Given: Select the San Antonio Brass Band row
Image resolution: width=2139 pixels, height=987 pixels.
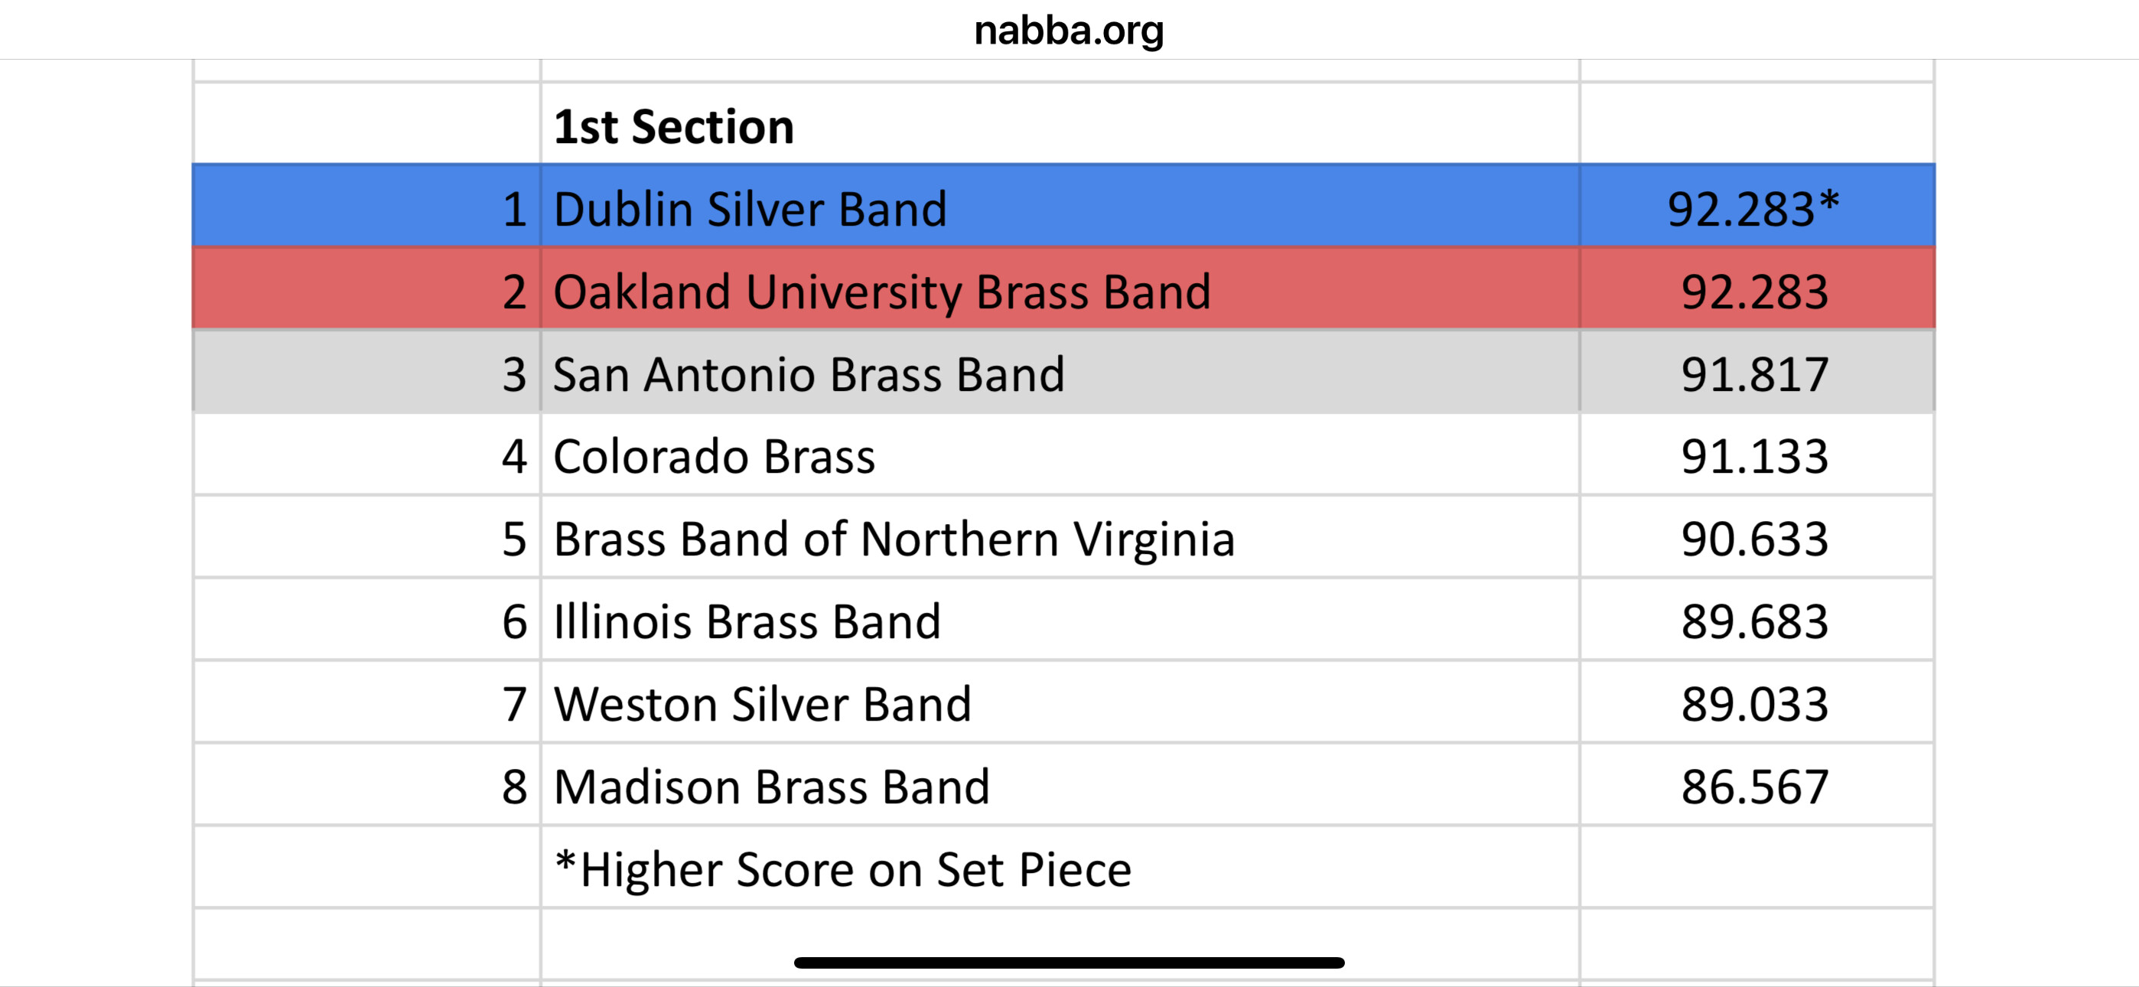Looking at the screenshot, I should click(1063, 371).
